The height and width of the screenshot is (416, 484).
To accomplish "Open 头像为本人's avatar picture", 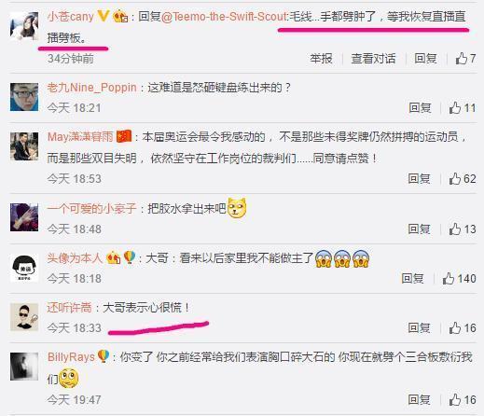I will pos(24,268).
